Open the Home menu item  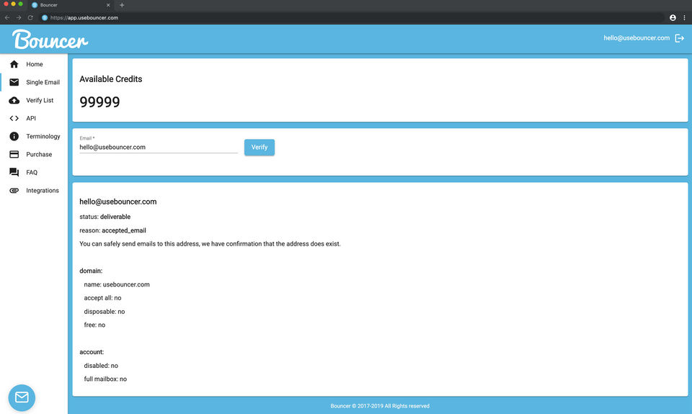click(34, 64)
